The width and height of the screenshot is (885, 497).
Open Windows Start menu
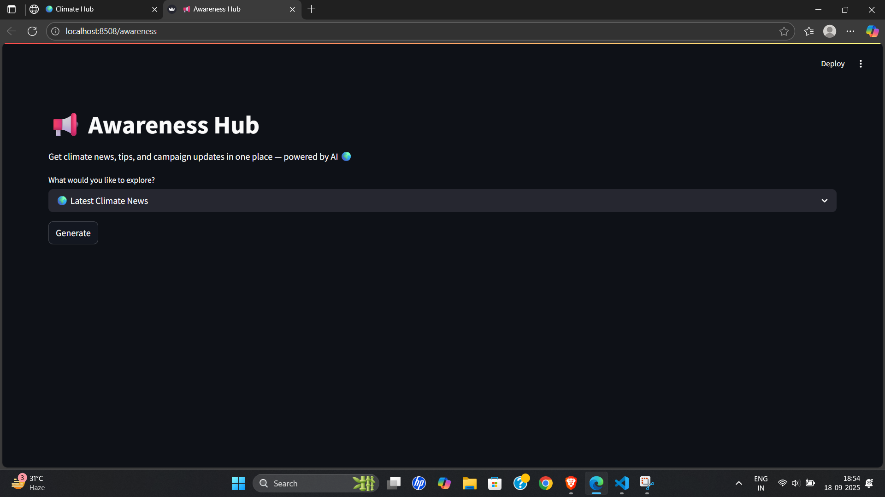238,483
